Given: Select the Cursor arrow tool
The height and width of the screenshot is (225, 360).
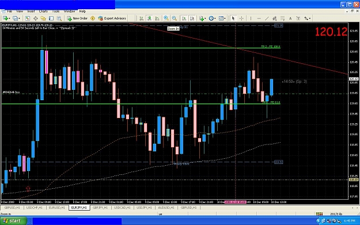Looking at the screenshot, I should [233, 18].
